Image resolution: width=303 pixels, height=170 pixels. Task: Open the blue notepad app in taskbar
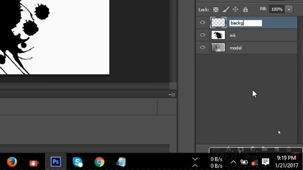coord(121,161)
